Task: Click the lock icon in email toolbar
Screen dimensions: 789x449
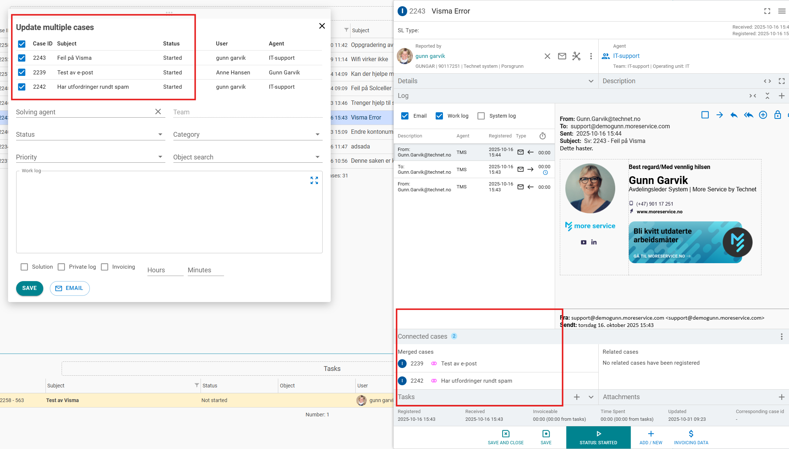Action: point(777,115)
